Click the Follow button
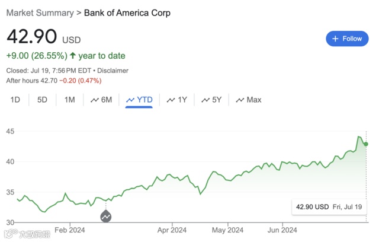Screen dimensions: 379x242 [346, 39]
